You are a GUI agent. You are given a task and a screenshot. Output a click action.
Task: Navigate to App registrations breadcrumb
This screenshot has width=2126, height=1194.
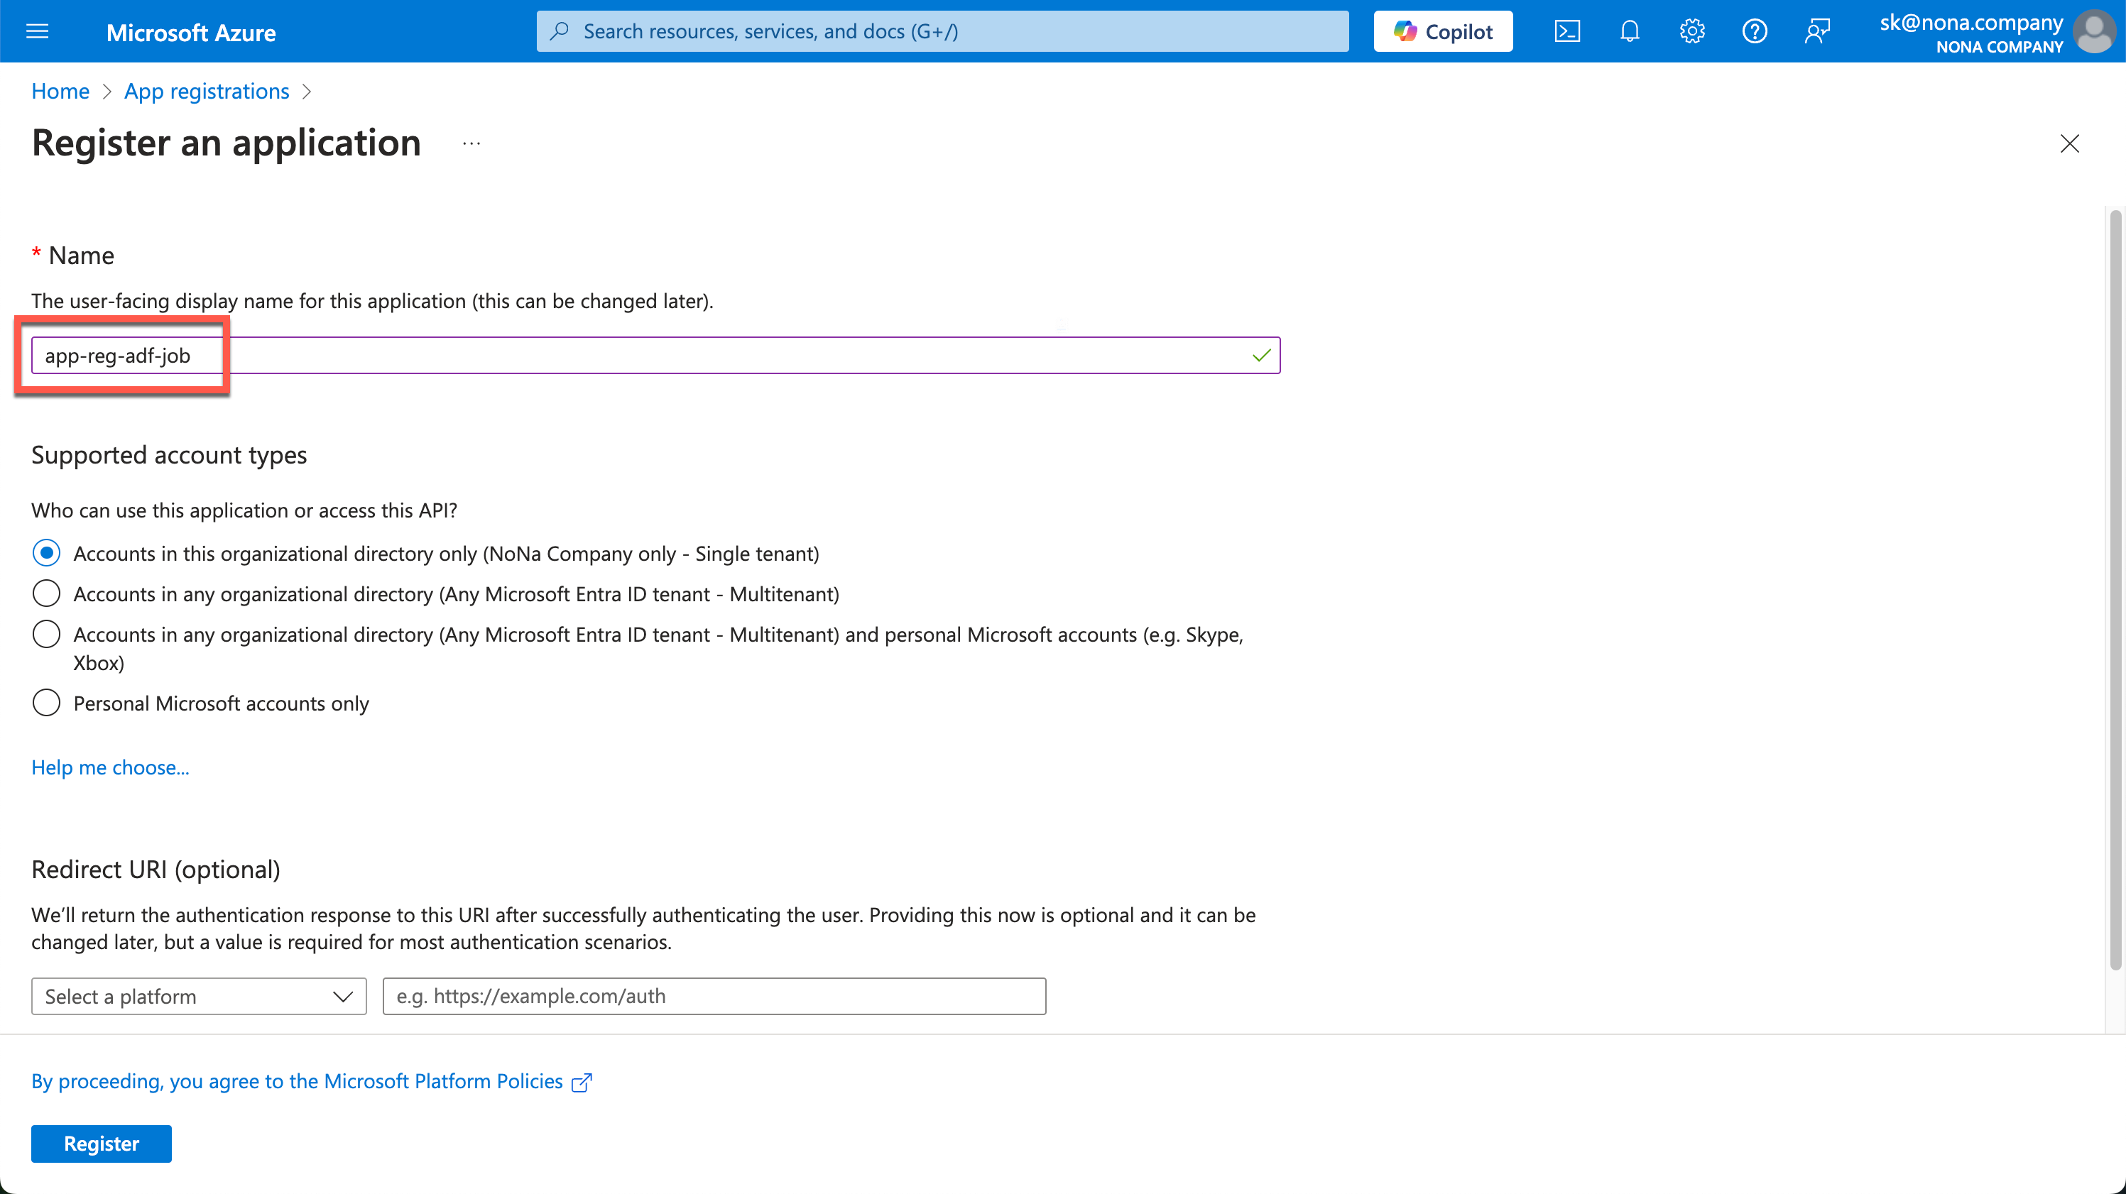[x=207, y=91]
